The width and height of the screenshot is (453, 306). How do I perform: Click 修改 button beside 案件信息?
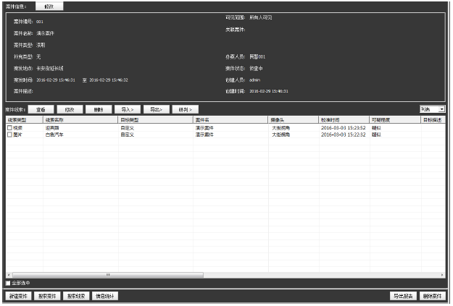(x=49, y=6)
